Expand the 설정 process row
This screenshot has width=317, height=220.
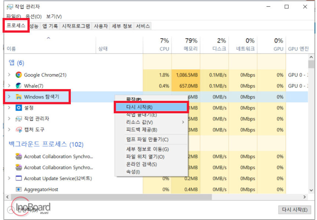[9, 108]
